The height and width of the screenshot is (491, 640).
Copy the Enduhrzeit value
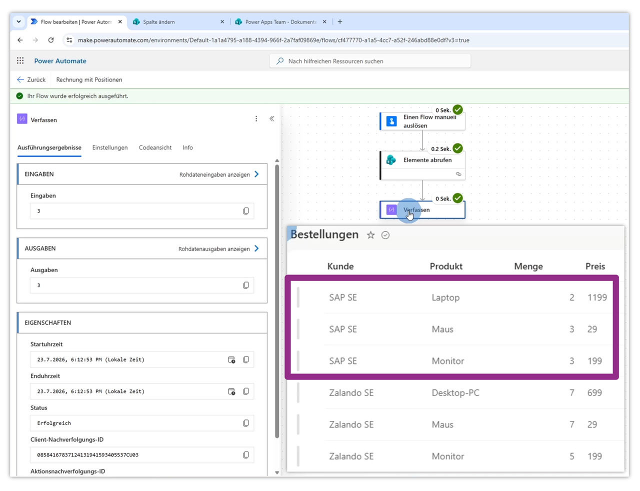tap(246, 391)
